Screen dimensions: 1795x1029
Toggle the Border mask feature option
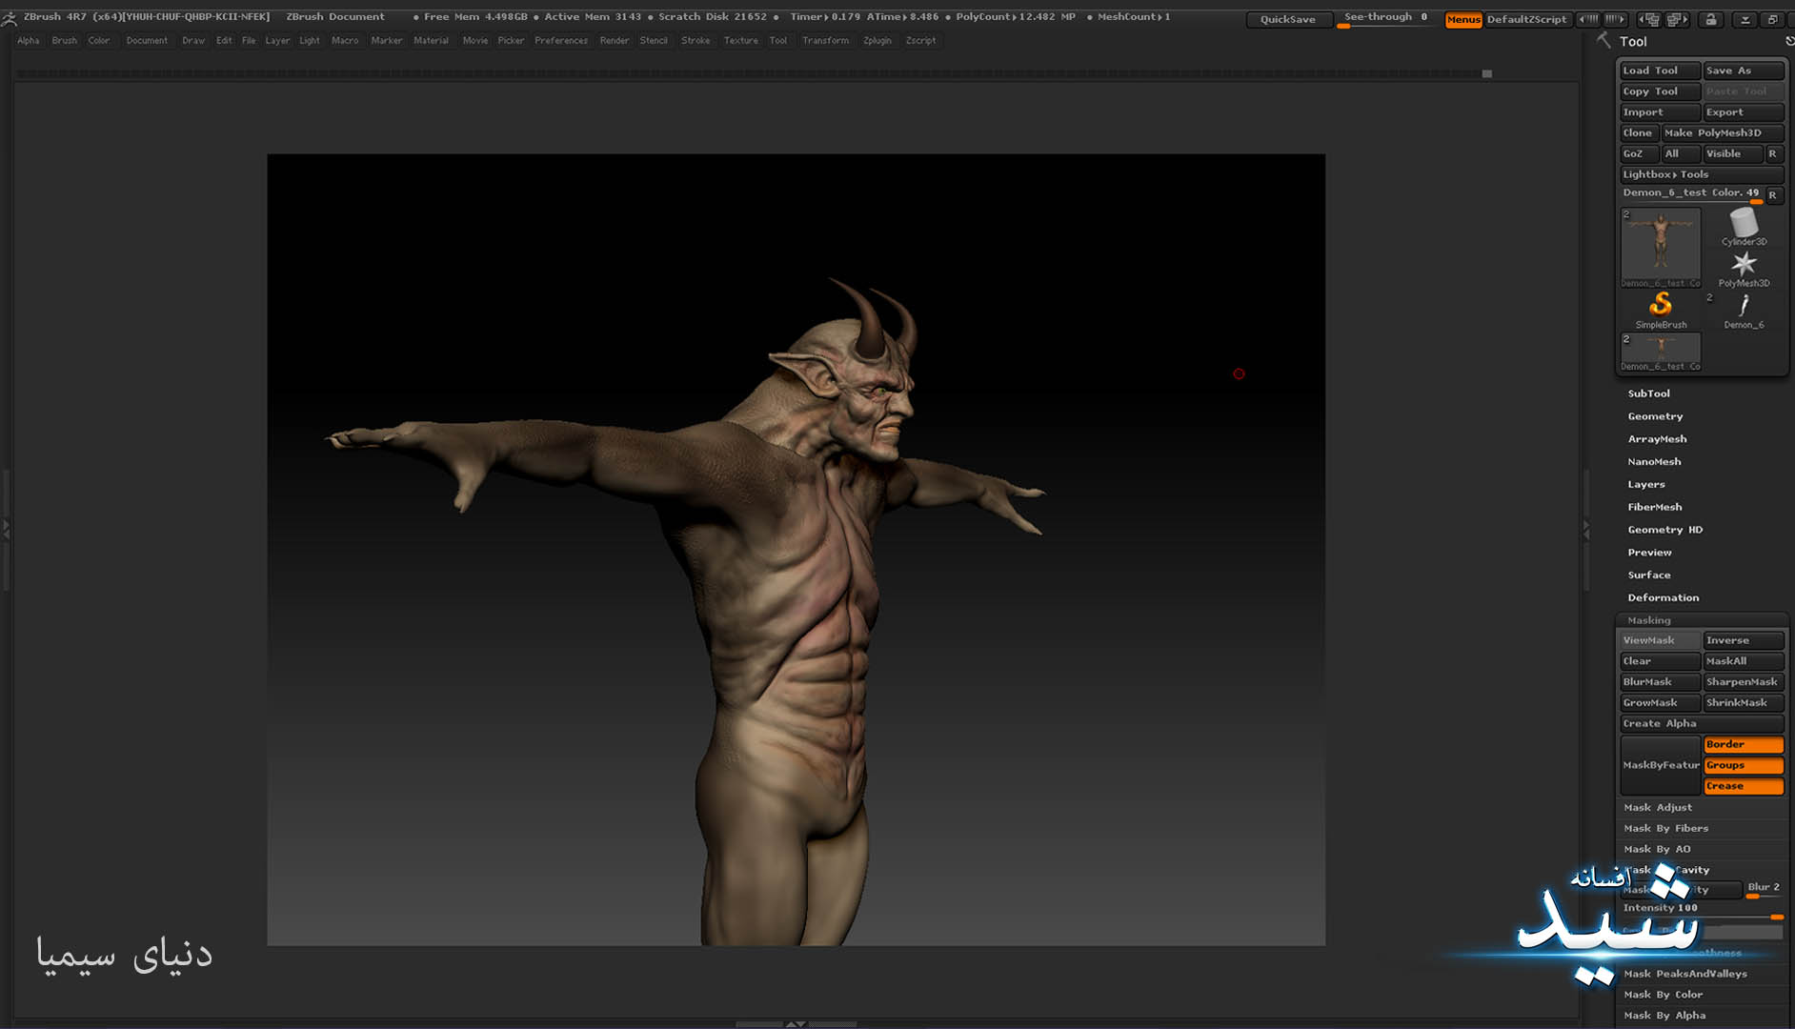(1743, 744)
